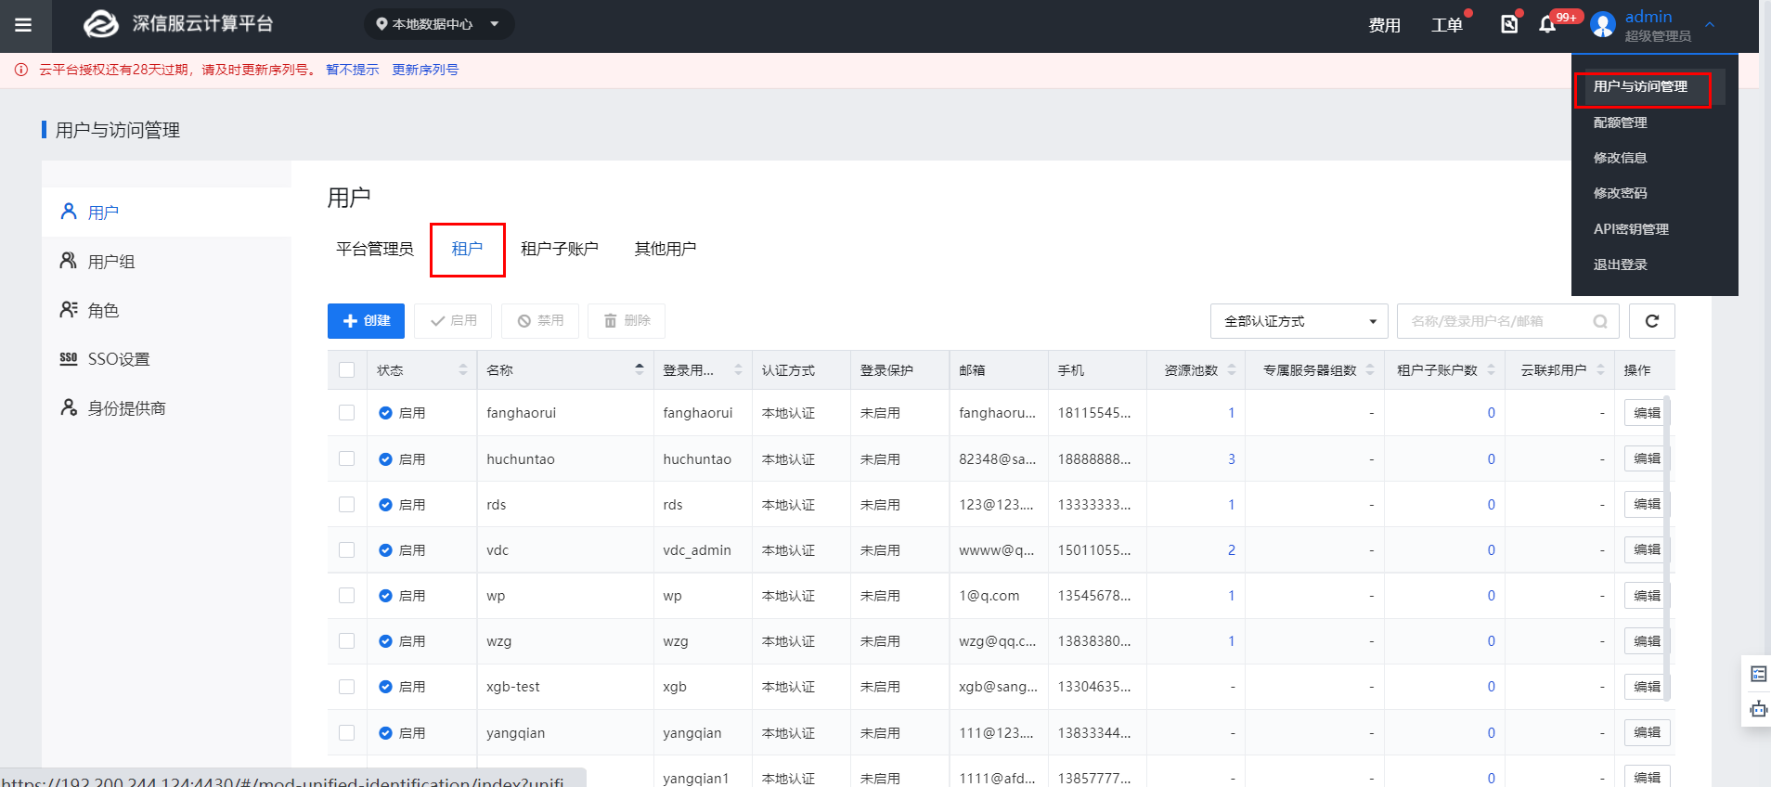The image size is (1771, 787).
Task: Check the huchuntao row checkbox
Action: (x=347, y=458)
